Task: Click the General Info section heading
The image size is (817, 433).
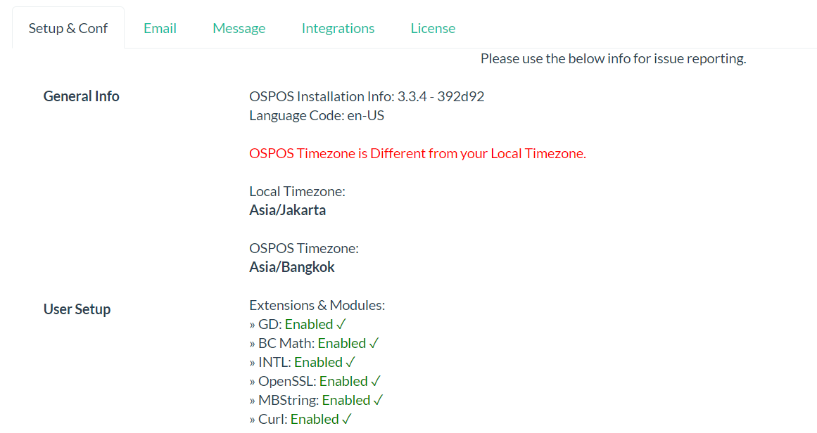Action: (x=81, y=96)
